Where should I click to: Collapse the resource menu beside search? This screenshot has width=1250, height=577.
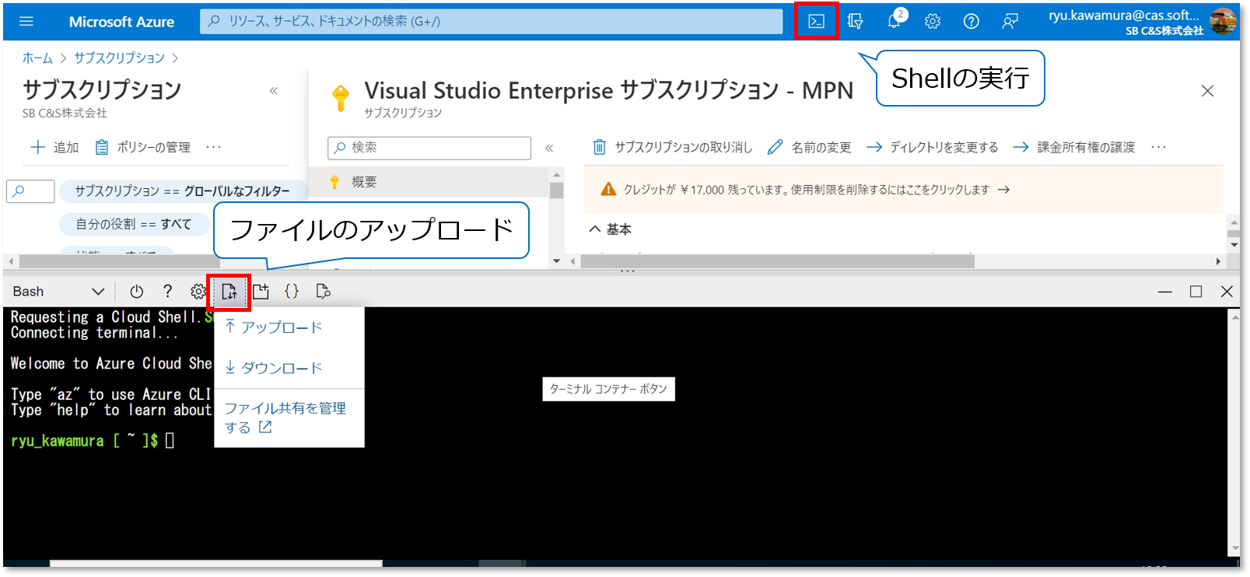point(549,148)
